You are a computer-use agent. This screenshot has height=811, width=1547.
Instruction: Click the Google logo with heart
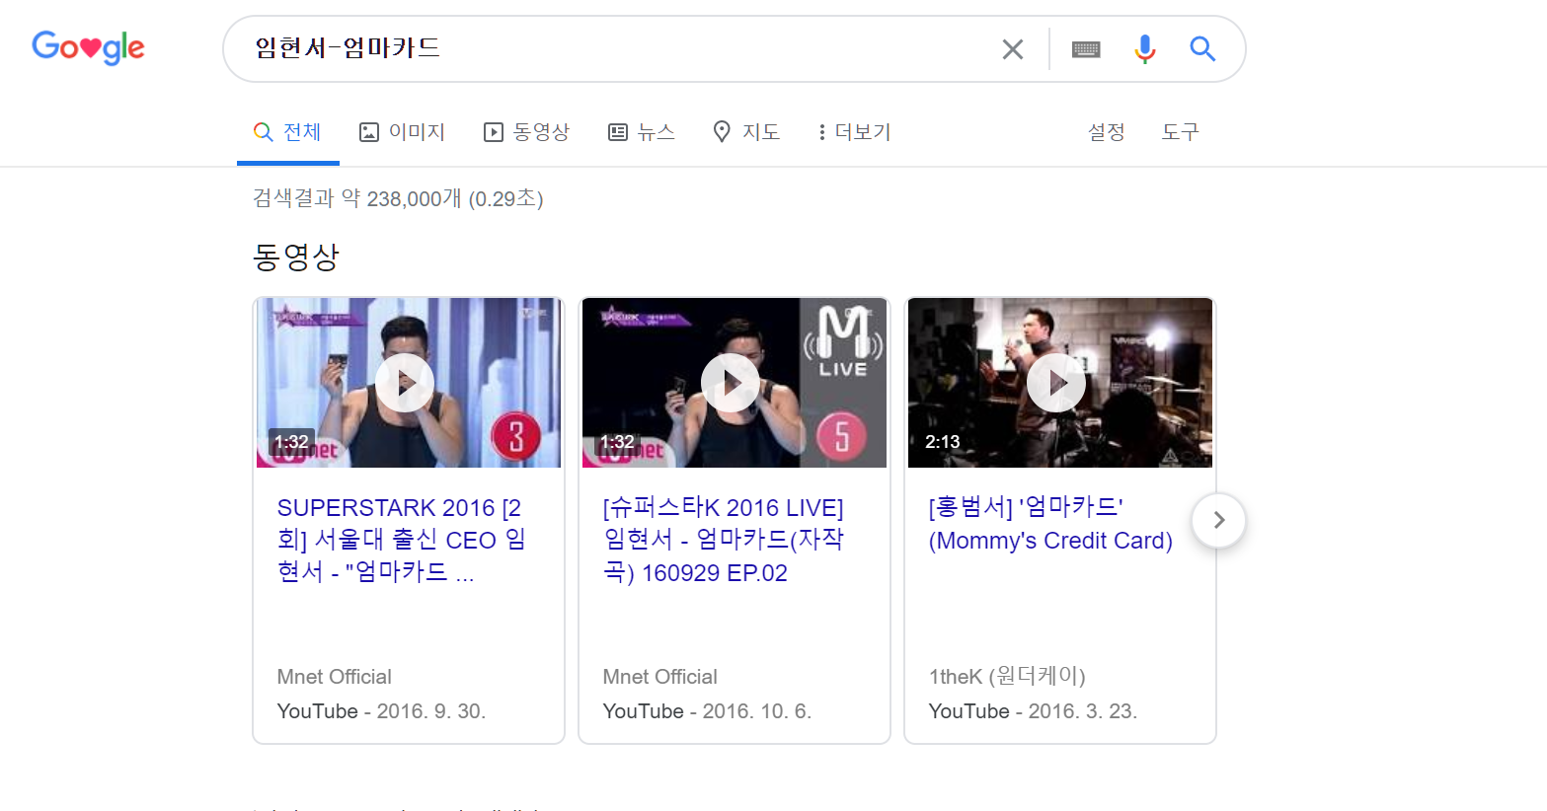(88, 46)
